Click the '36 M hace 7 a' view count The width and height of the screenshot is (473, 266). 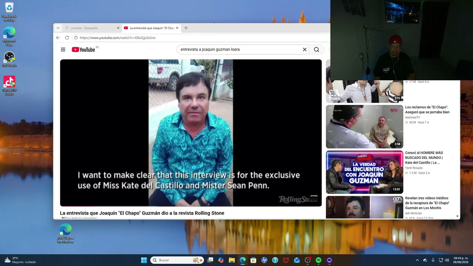point(417,122)
